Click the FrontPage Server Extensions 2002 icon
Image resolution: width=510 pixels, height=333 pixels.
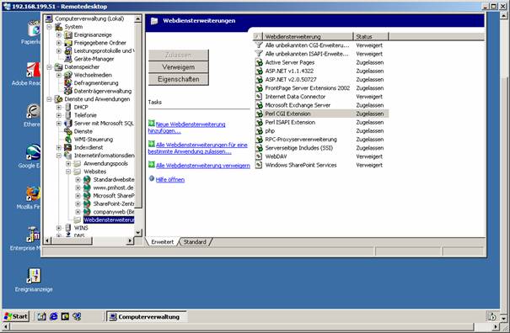click(x=259, y=88)
